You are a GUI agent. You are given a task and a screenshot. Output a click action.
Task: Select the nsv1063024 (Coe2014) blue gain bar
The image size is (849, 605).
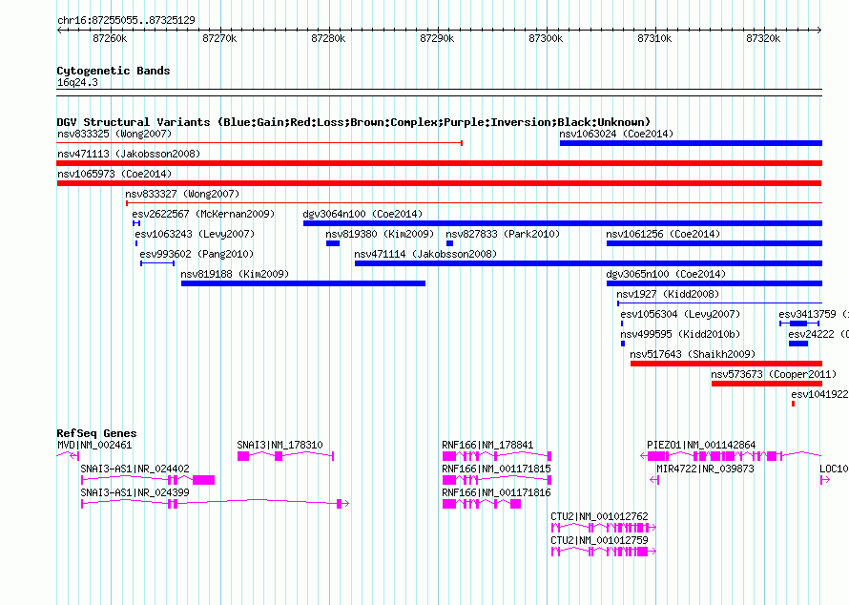[x=691, y=143]
